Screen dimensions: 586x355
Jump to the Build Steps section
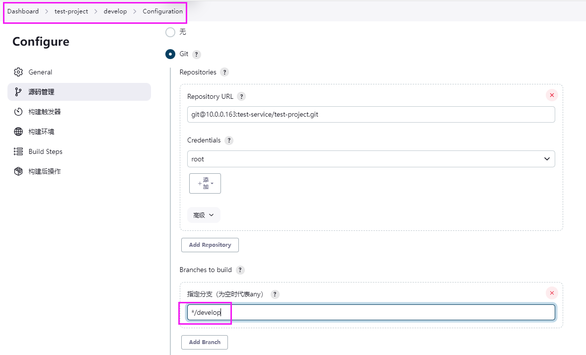tap(79, 151)
